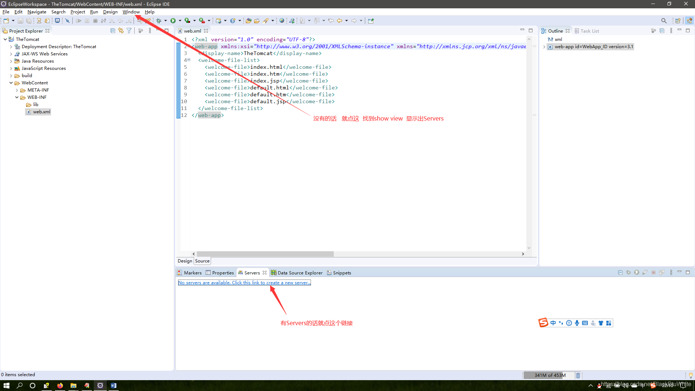
Task: Start server in debug mode icon
Action: [628, 273]
